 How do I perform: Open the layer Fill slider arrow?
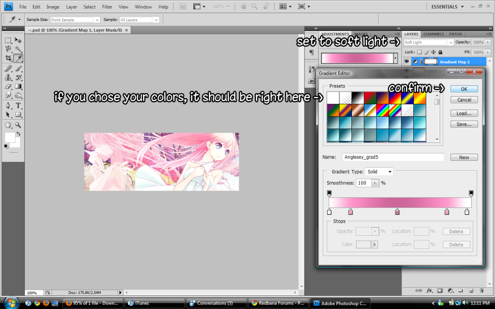pos(488,52)
